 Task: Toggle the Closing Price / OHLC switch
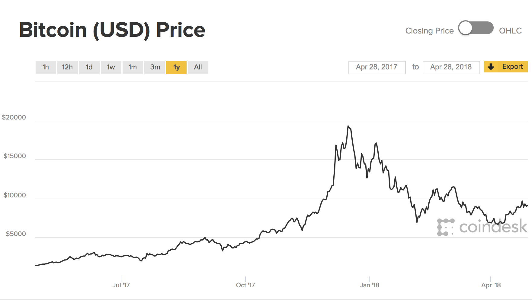click(476, 28)
